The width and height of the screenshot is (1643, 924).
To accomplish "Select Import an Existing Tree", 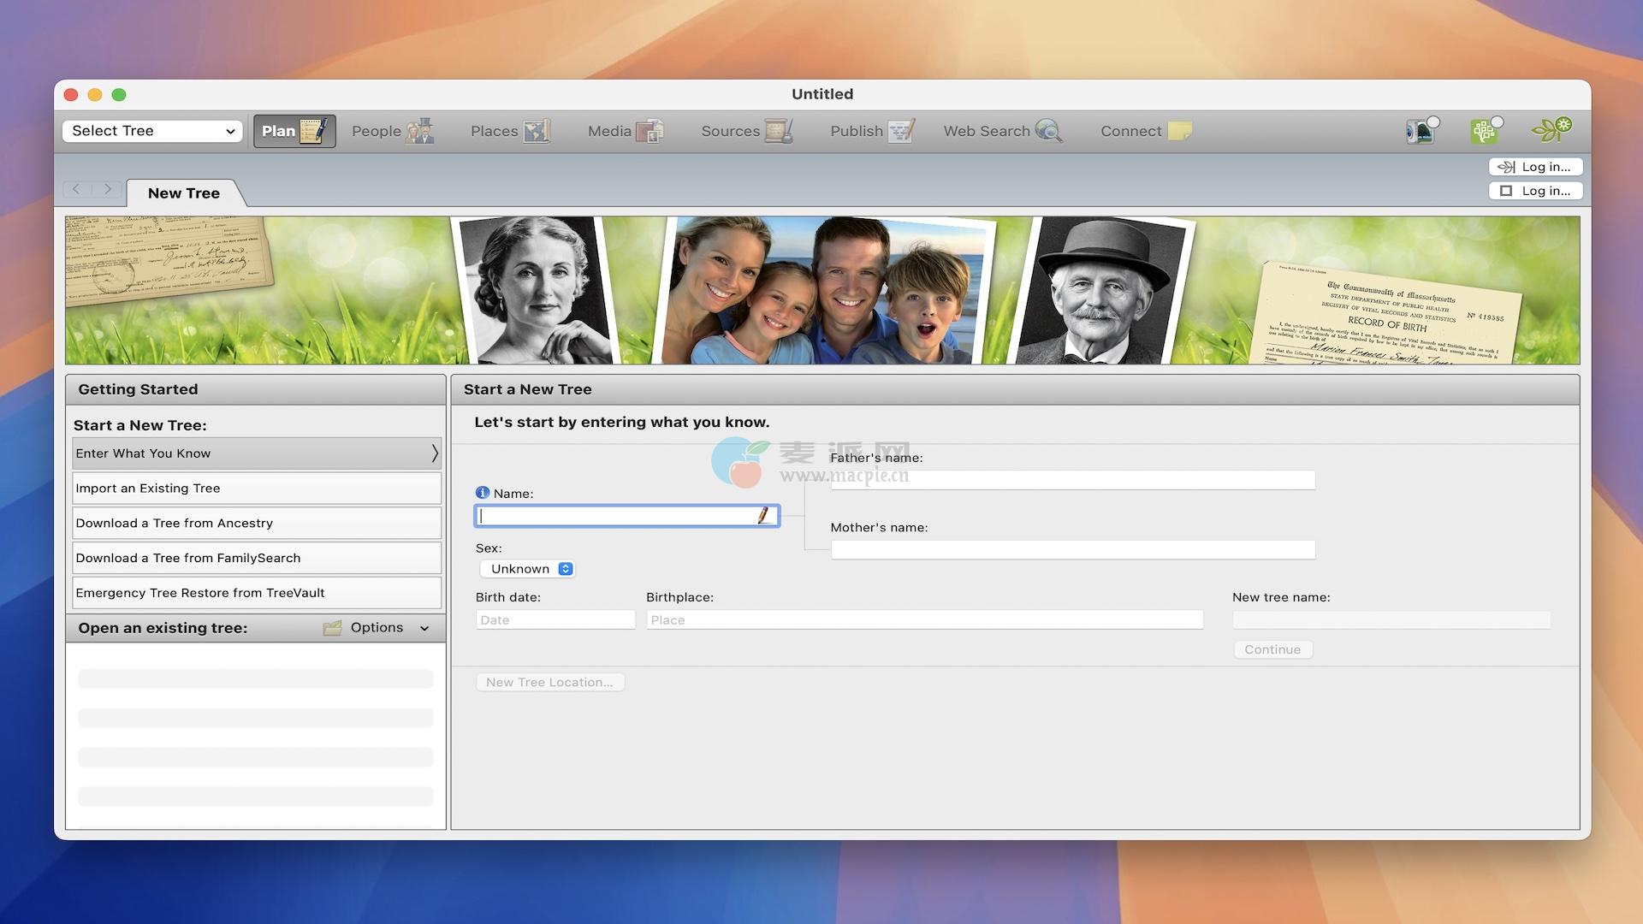I will pos(257,489).
